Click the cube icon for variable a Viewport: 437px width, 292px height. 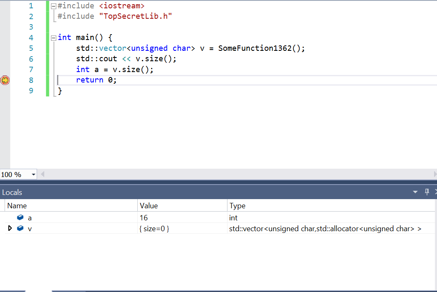click(20, 217)
